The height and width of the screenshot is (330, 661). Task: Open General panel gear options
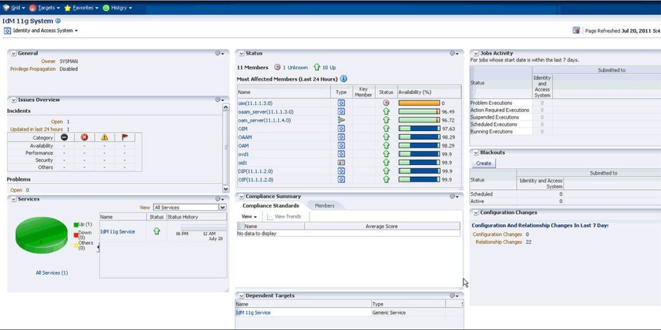coord(219,53)
